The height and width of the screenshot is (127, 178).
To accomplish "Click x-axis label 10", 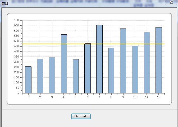I will 135,97.
